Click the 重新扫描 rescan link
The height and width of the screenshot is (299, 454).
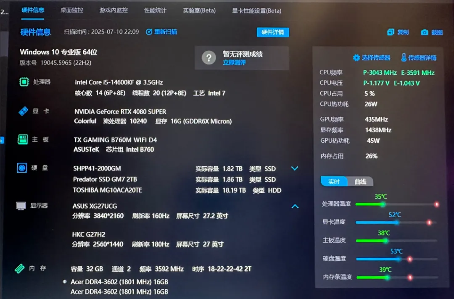[166, 32]
